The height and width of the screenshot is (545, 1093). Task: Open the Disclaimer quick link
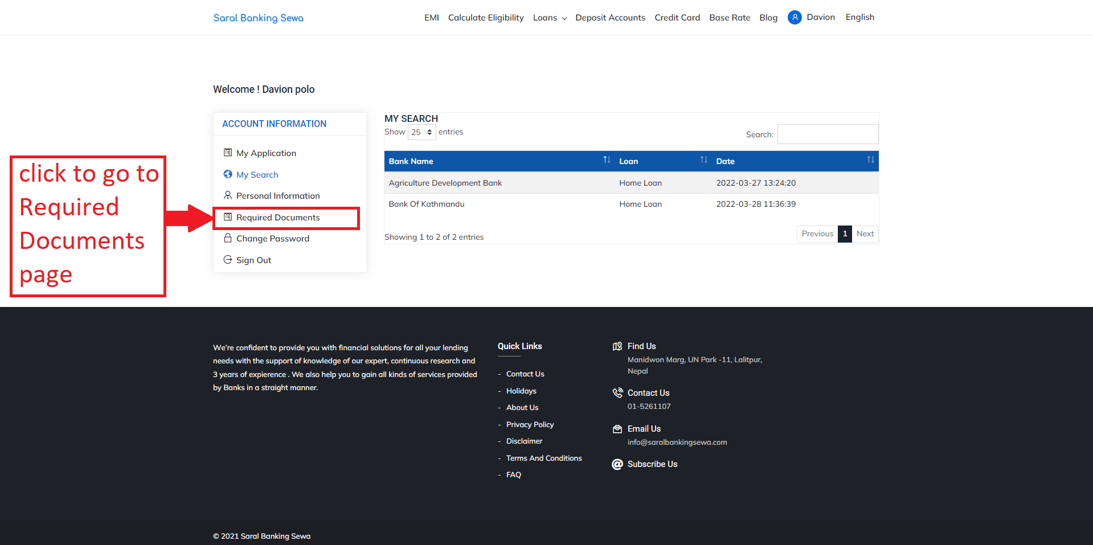tap(524, 441)
